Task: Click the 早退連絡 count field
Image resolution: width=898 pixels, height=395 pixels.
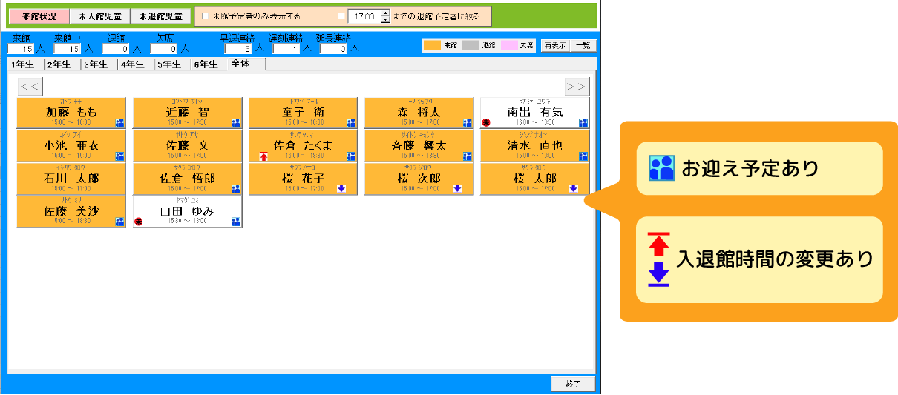Action: tap(239, 49)
